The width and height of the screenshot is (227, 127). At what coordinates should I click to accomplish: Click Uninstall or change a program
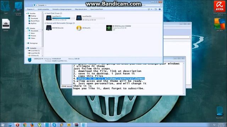pyautogui.click(x=62, y=9)
